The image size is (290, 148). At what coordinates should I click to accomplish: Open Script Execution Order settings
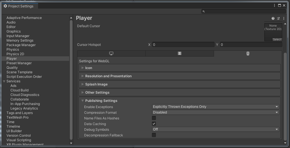point(24,77)
